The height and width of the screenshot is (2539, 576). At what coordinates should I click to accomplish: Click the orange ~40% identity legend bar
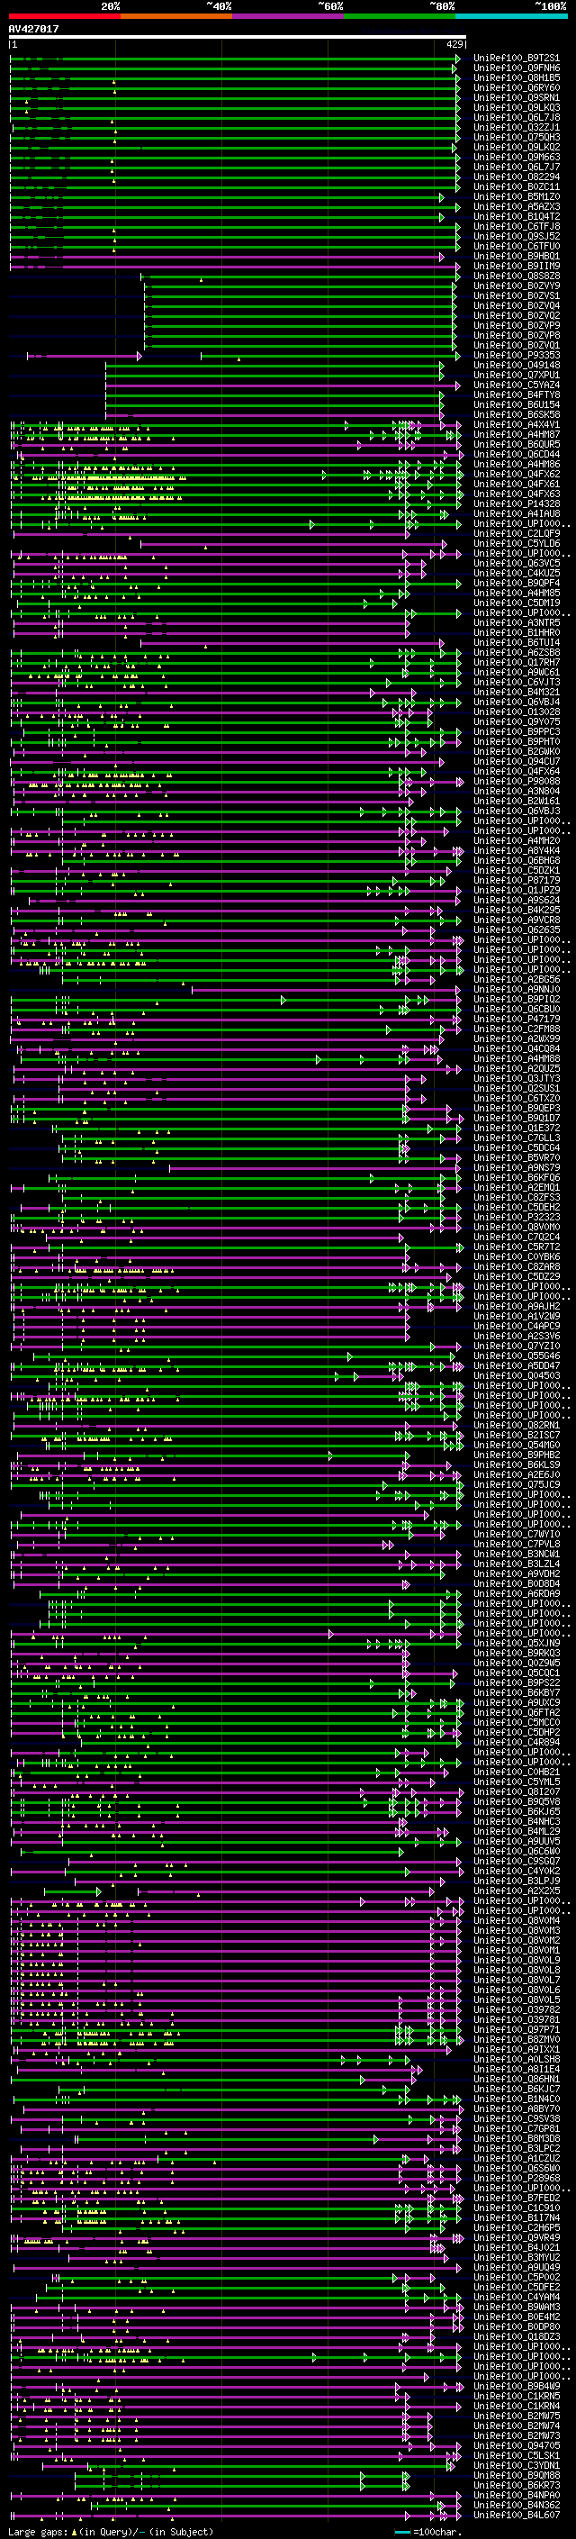(176, 16)
